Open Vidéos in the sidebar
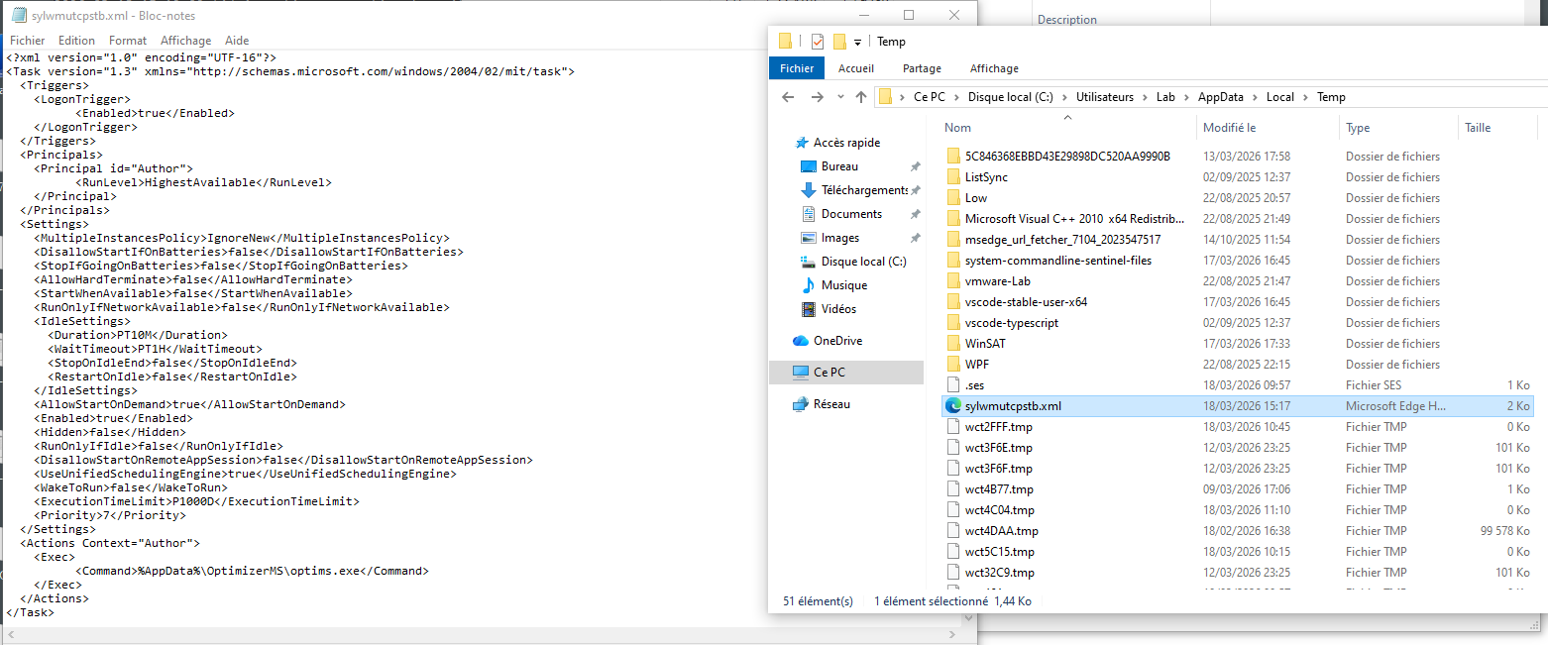Viewport: 1548px width, 645px height. pos(838,309)
